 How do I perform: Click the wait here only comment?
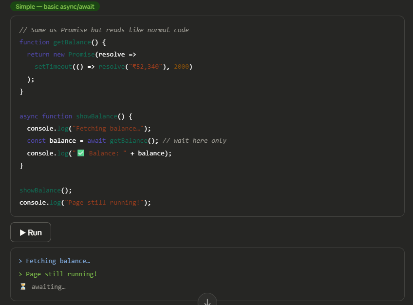pyautogui.click(x=194, y=141)
